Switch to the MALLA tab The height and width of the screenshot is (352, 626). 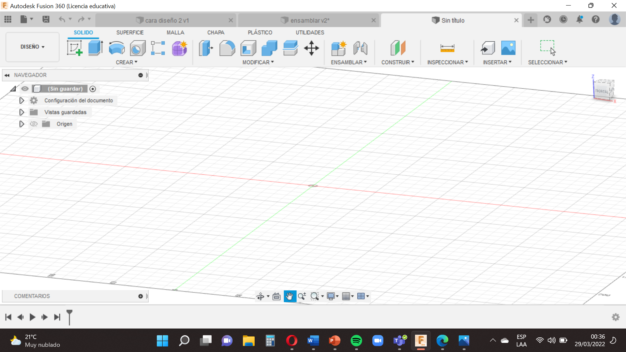pos(175,33)
